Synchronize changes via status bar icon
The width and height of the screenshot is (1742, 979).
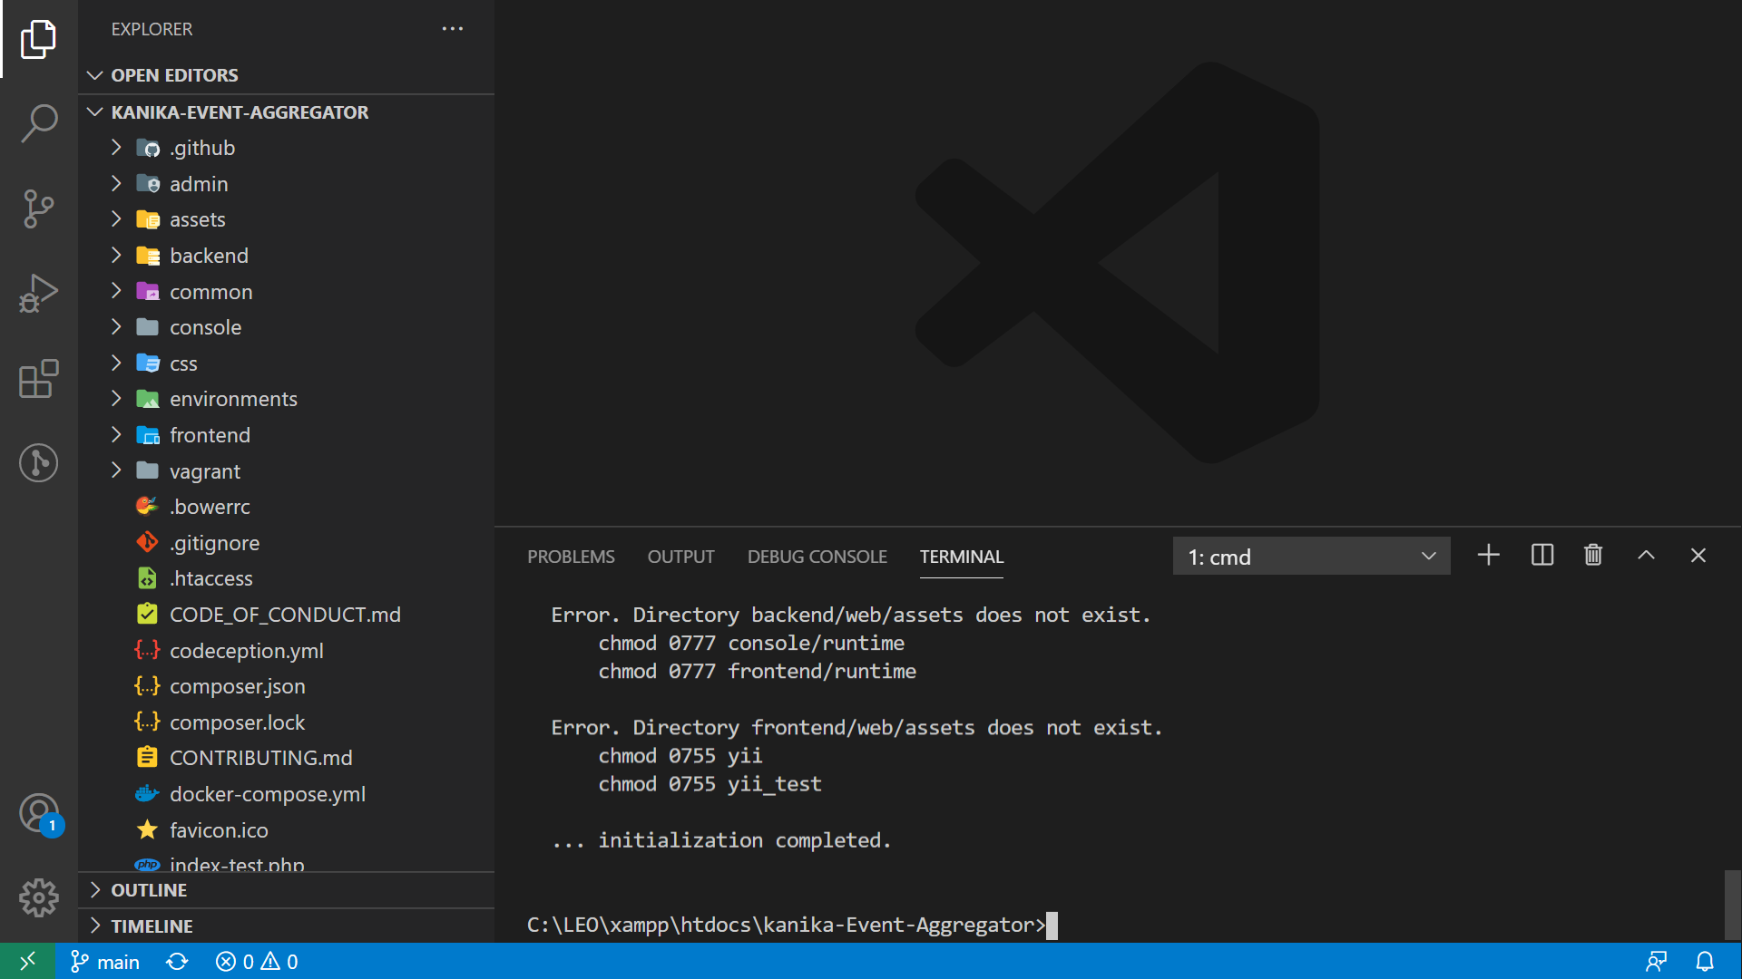point(177,962)
